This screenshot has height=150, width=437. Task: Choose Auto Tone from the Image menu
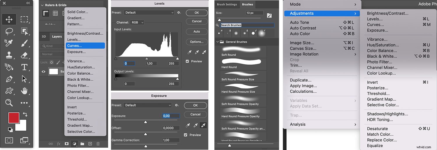321,22
